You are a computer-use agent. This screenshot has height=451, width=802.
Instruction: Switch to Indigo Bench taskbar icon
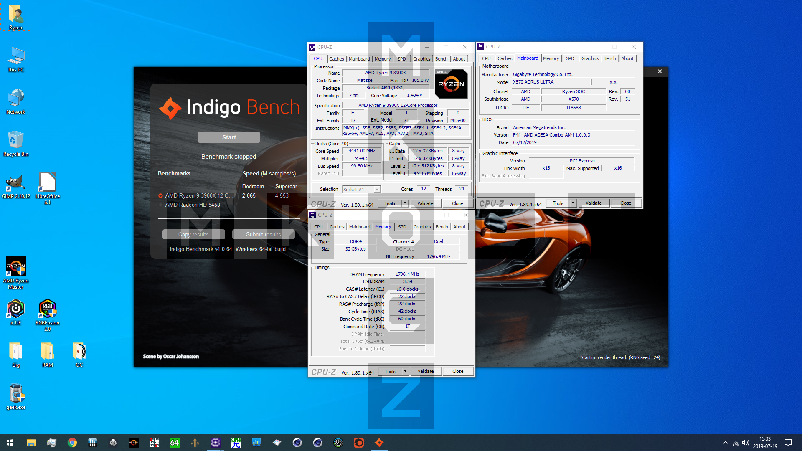coord(379,443)
